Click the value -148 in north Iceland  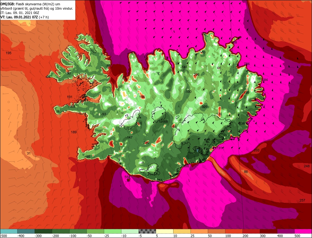click(184, 67)
